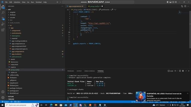Screen dimensions: 191x107
Task: Toggle the secondary sidebar layout button
Action: [x=173, y=2]
